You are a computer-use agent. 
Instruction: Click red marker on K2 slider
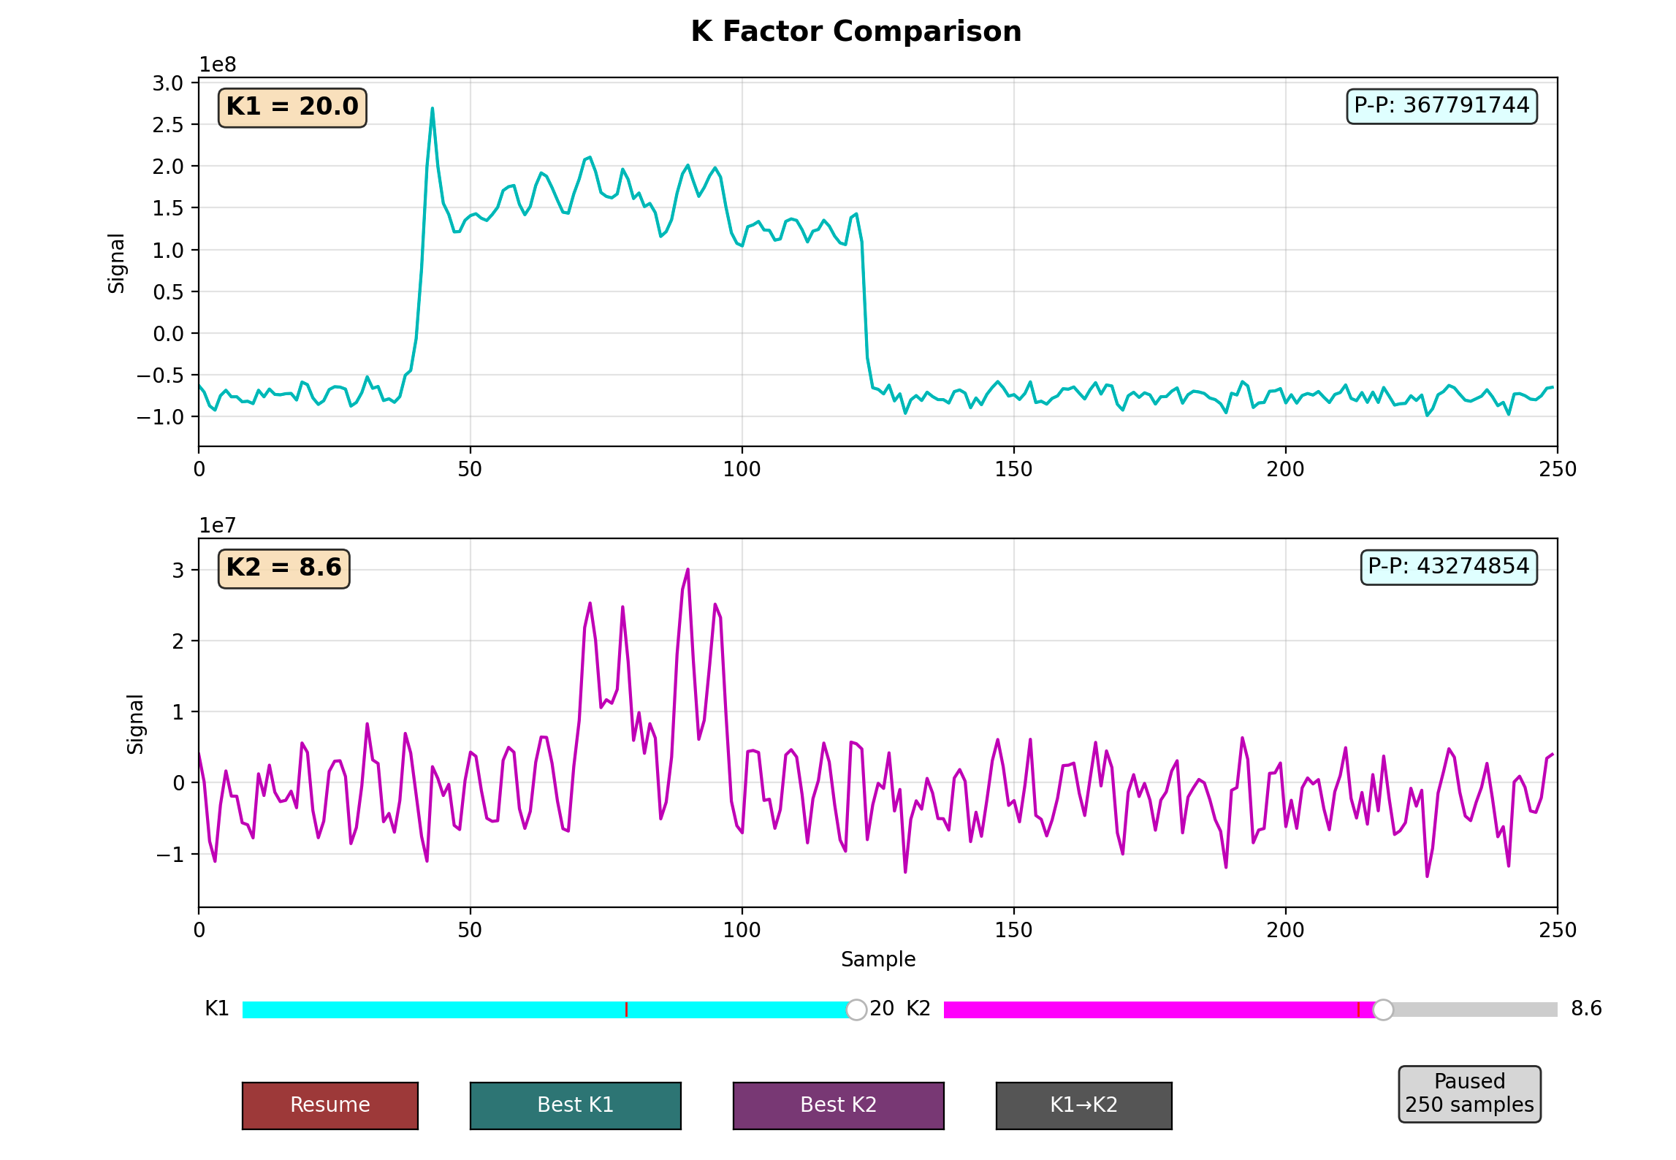point(1358,1010)
